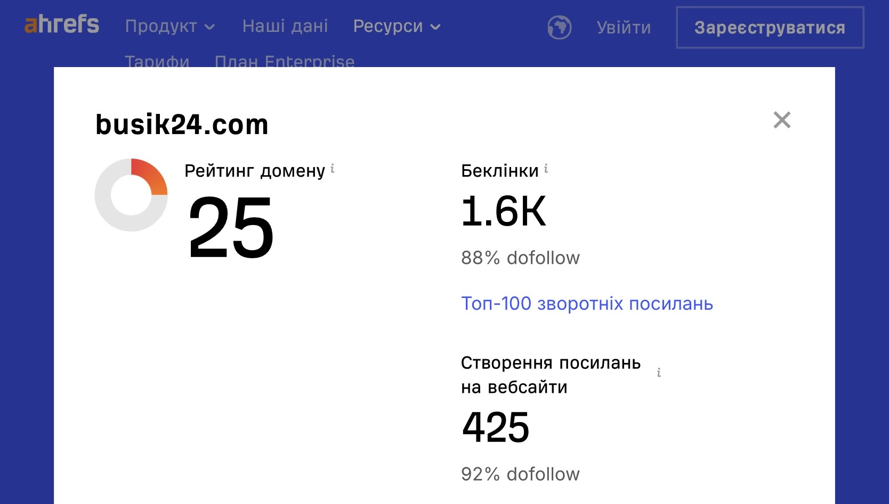This screenshot has height=504, width=889.
Task: Close the busik24.com results popup
Action: (x=781, y=120)
